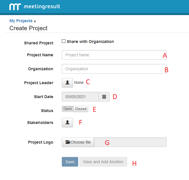Click the Stakeholders field label
This screenshot has width=189, height=180.
(x=40, y=123)
